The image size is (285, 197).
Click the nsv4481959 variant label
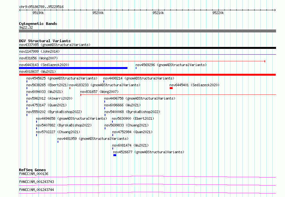[93, 139]
